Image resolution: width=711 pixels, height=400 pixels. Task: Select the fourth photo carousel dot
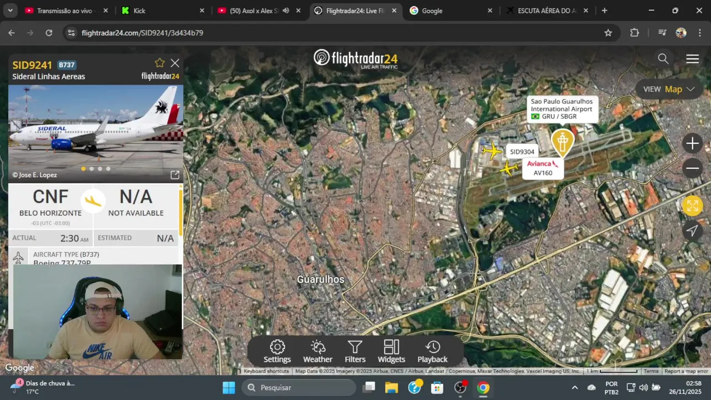pos(108,169)
